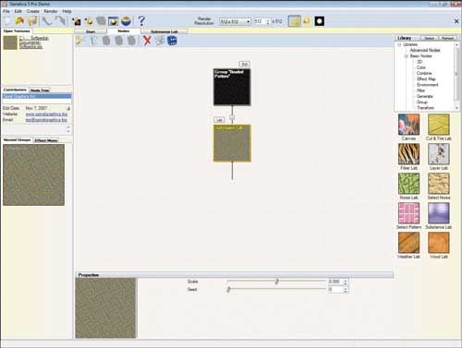Select Advanced Nodes in library tree

coord(425,50)
